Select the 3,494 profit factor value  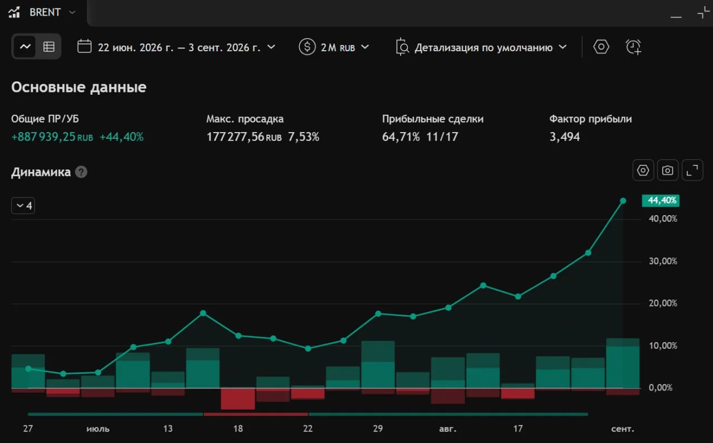point(565,137)
